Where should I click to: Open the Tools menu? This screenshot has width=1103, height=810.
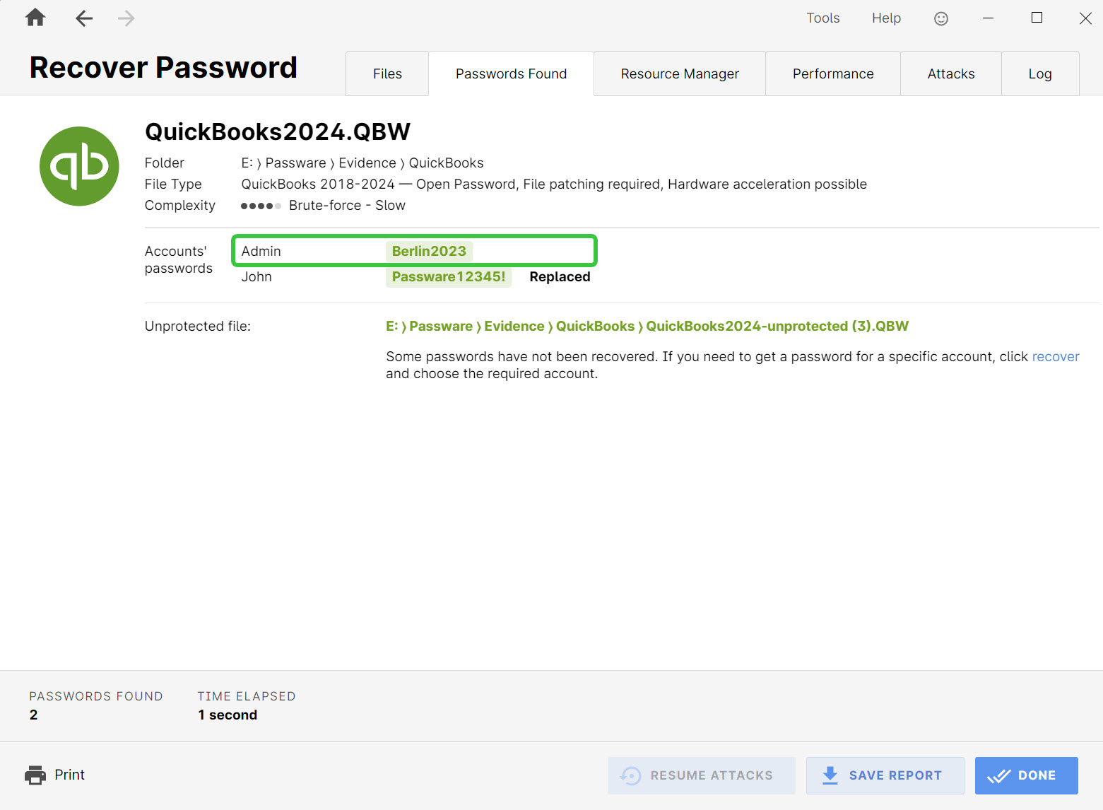[x=822, y=18]
